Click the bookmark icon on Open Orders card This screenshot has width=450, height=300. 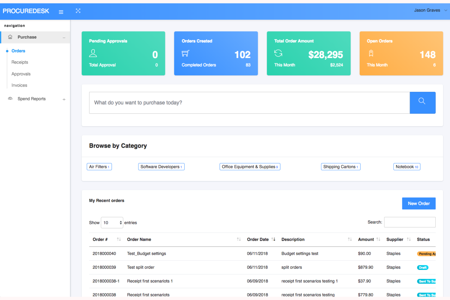tap(371, 53)
